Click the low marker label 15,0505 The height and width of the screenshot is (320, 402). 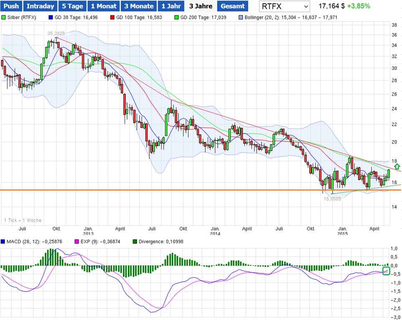[332, 199]
